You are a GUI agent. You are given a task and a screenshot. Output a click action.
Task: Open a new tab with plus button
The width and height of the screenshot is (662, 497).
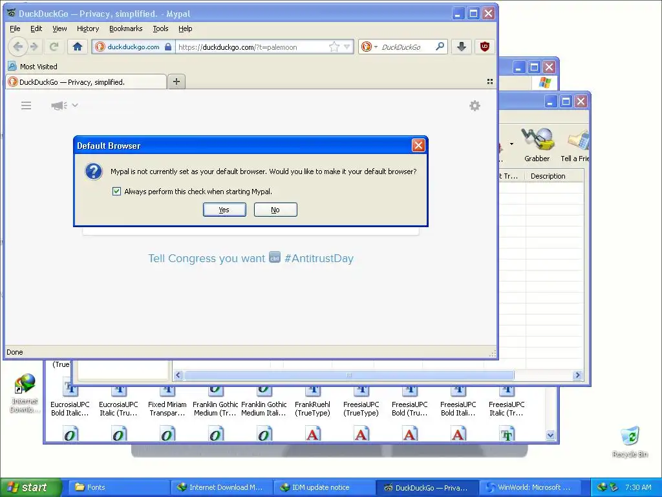pyautogui.click(x=176, y=82)
